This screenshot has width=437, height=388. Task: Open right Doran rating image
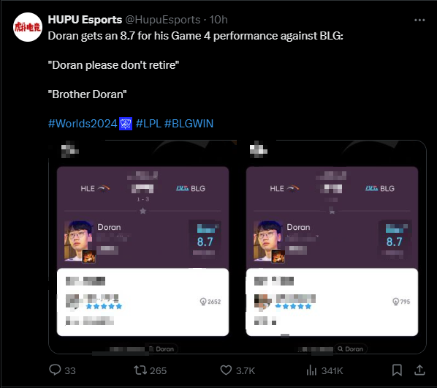[332, 247]
